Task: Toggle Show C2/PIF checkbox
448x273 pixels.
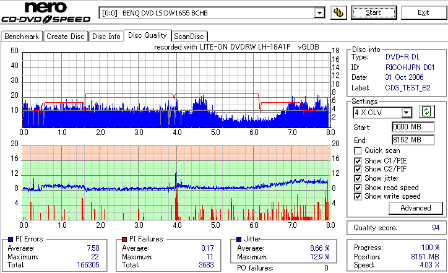Action: tap(358, 169)
